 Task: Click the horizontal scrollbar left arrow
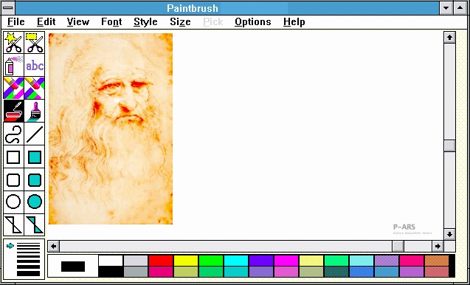coord(54,247)
